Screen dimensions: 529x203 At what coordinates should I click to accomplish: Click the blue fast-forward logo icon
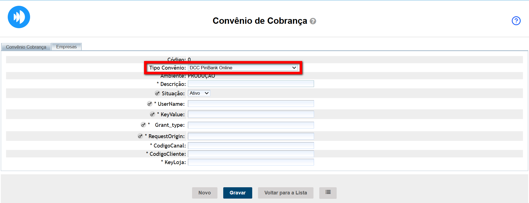[19, 17]
